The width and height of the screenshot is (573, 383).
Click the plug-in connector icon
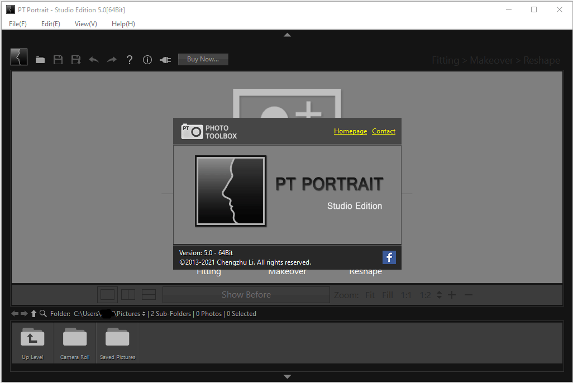pyautogui.click(x=165, y=60)
